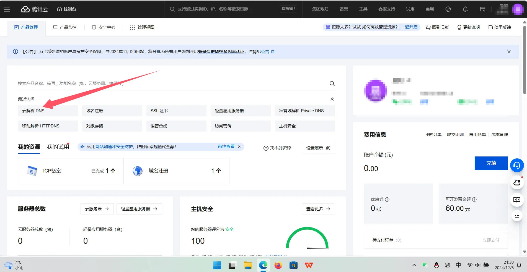Click 找不到资源 help

tap(277, 148)
